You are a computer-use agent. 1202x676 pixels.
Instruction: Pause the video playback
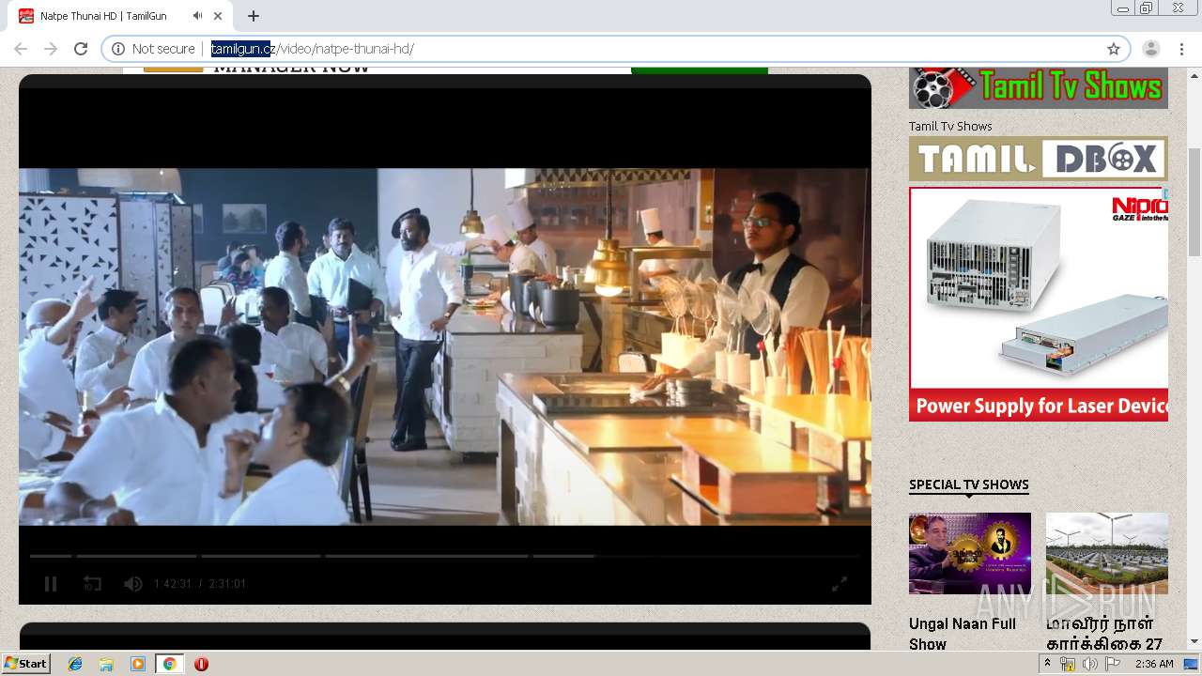tap(51, 584)
